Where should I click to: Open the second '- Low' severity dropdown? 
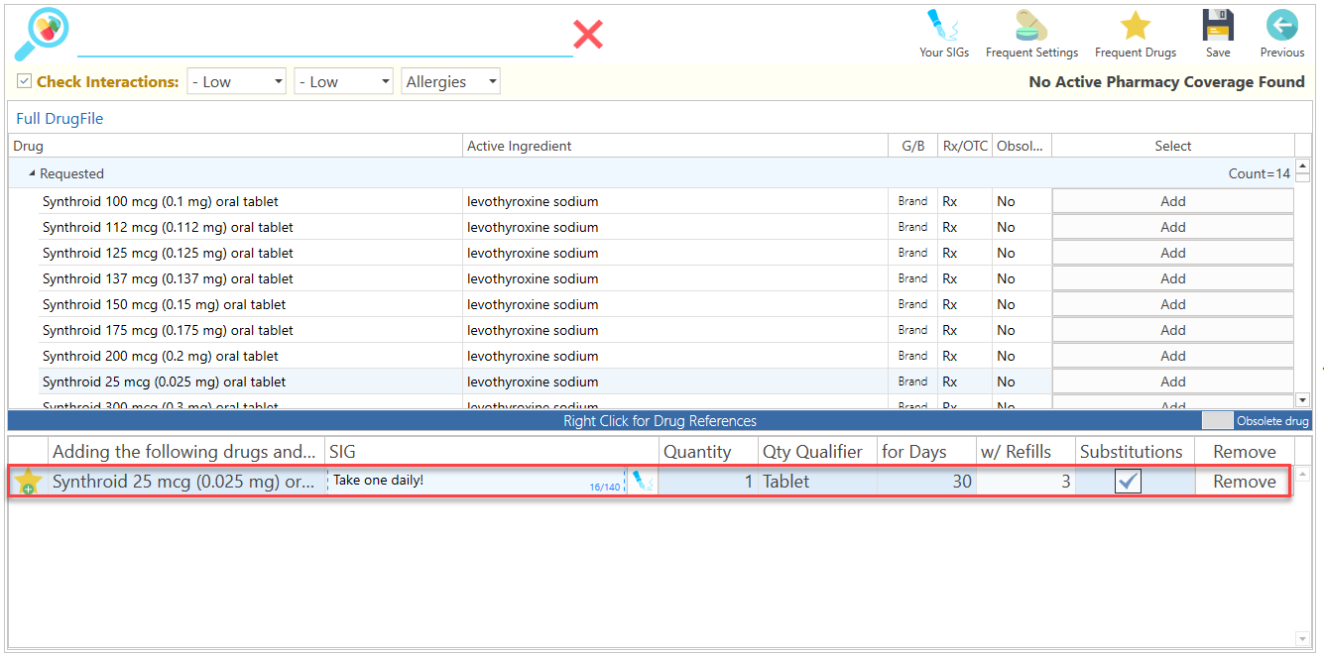[344, 81]
